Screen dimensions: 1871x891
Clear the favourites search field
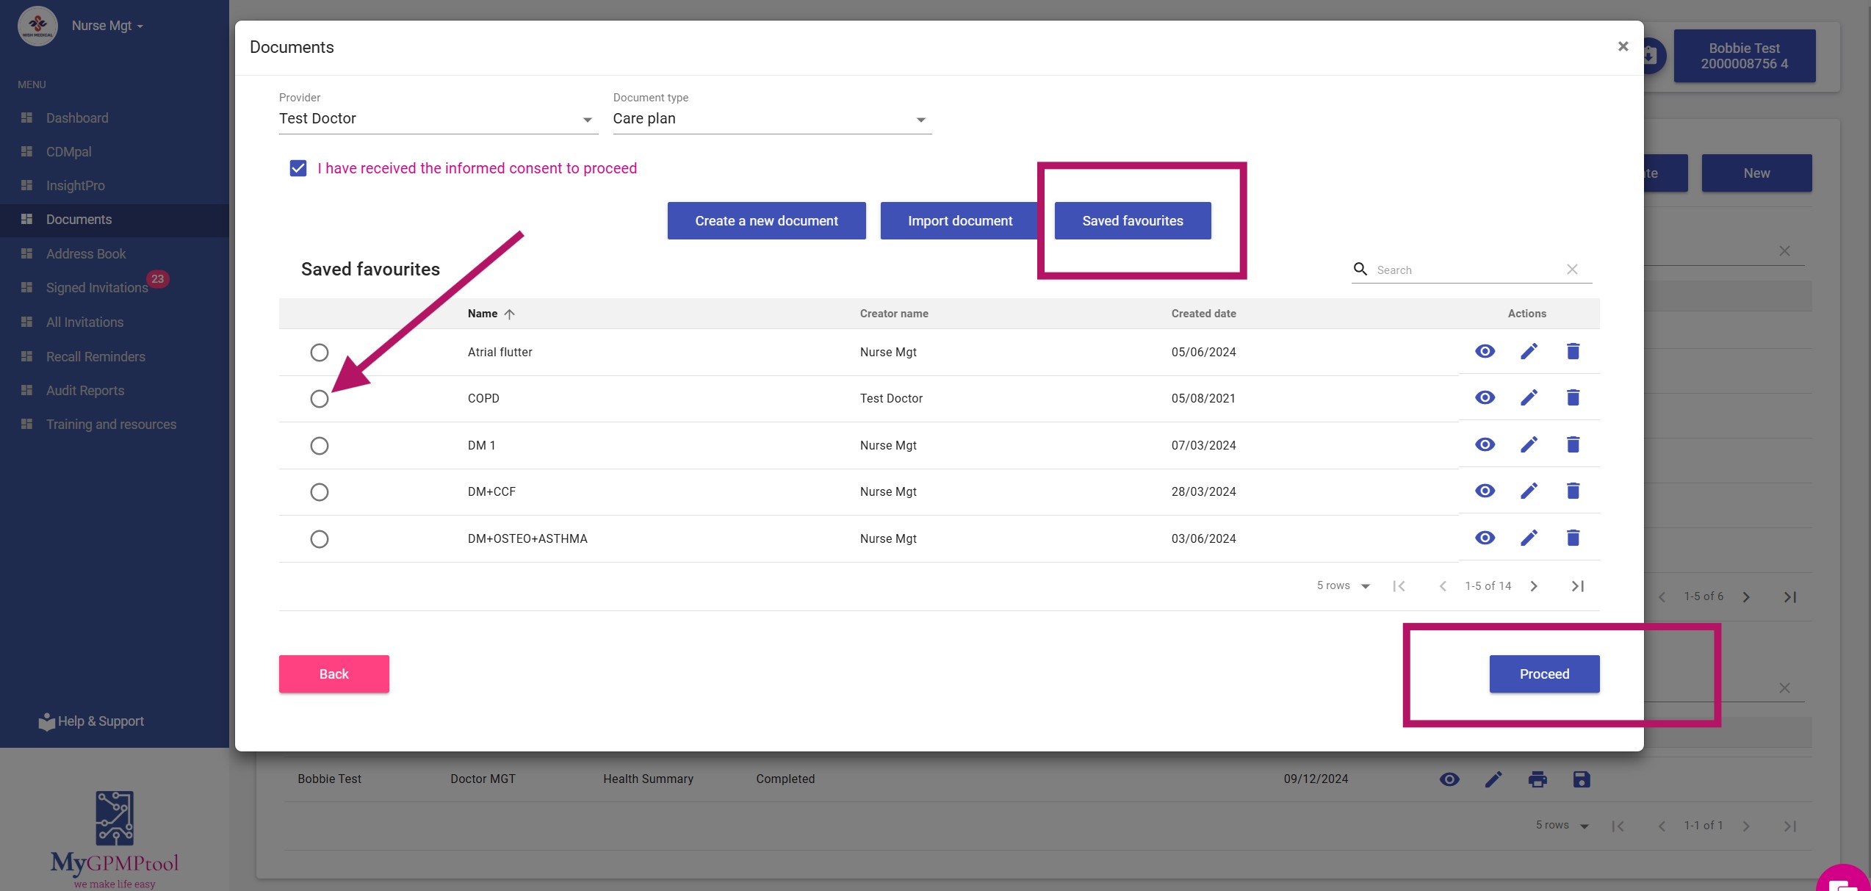pyautogui.click(x=1572, y=269)
